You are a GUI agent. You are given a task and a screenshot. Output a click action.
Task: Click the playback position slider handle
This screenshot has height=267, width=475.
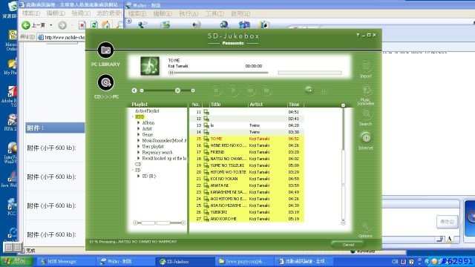171,73
